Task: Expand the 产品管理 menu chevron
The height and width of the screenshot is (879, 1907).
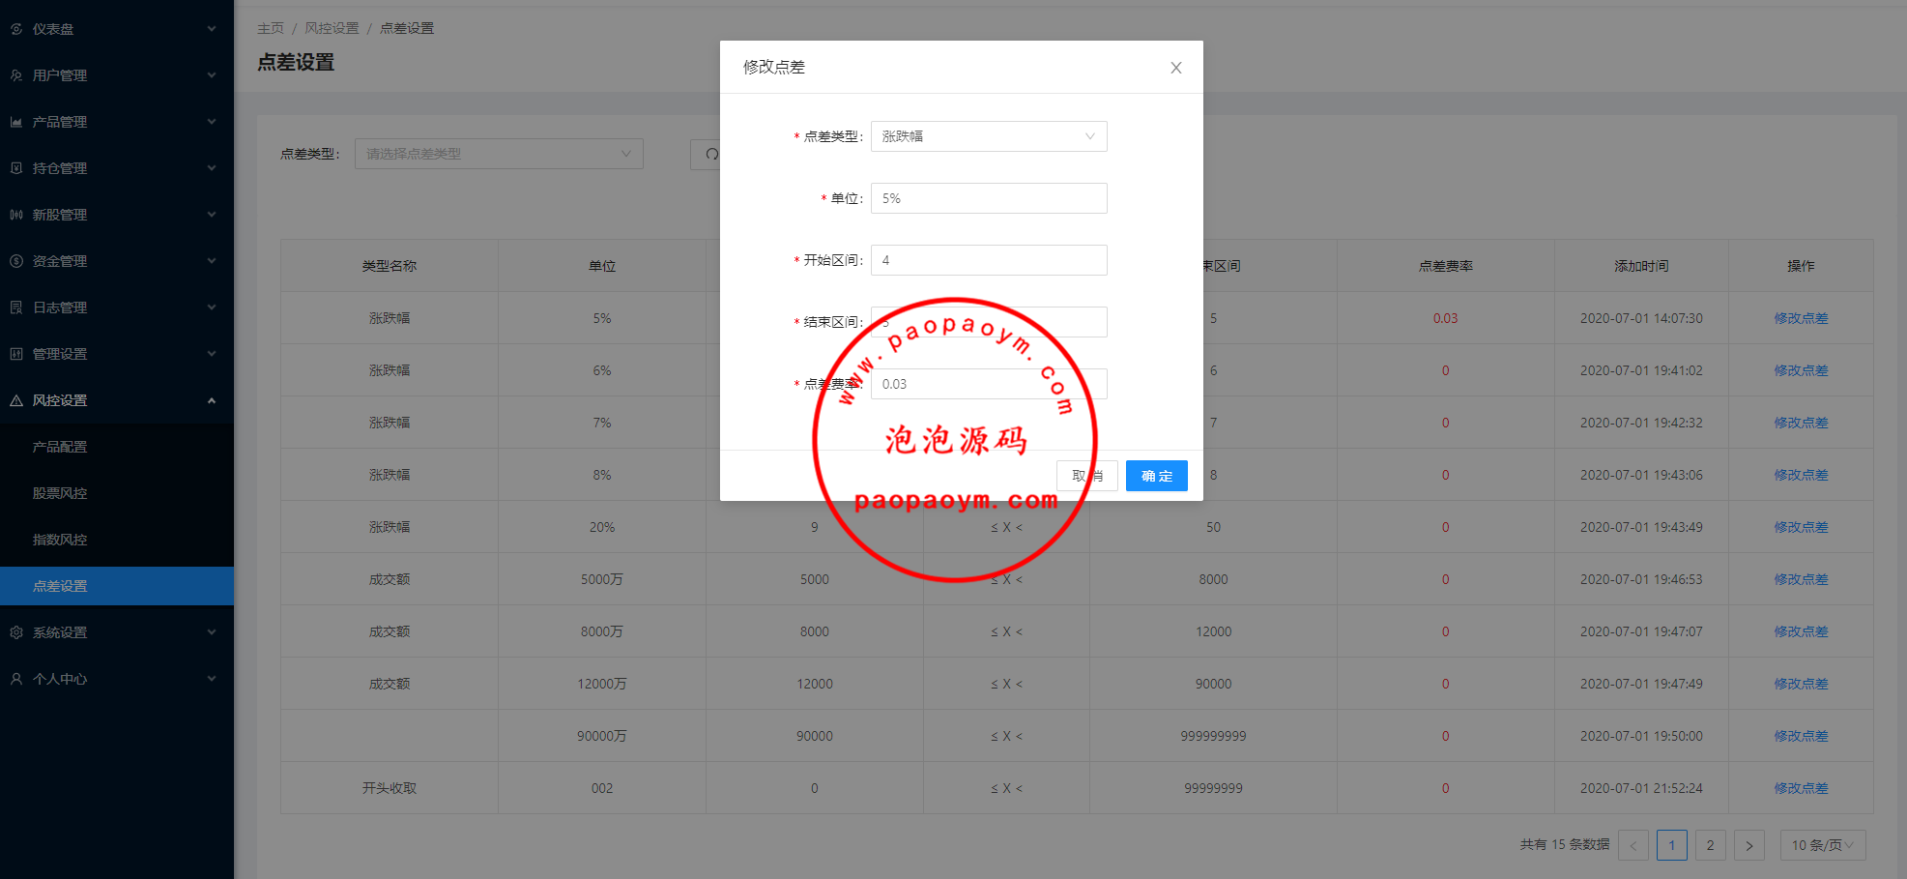Action: pos(212,122)
